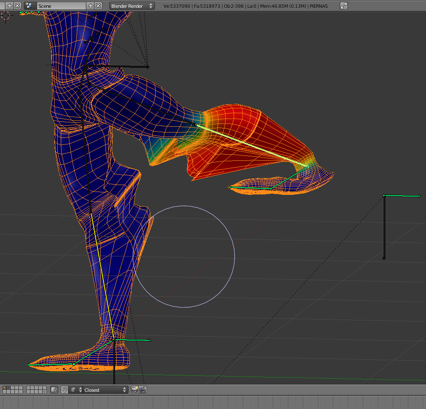The image size is (426, 409).
Task: Toggle the second layer button in the layer grid
Action: pos(8,388)
